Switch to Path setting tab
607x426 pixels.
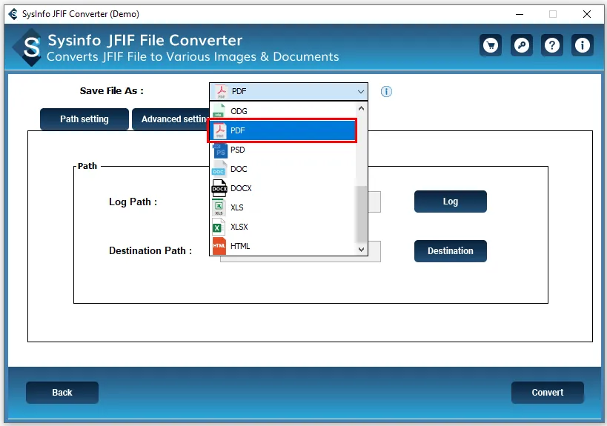click(84, 119)
